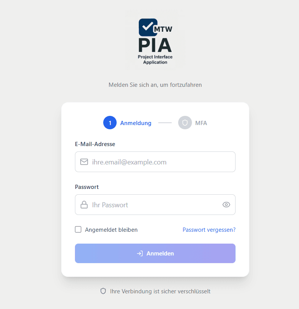The width and height of the screenshot is (299, 309).
Task: Click the envelope icon in email field
Action: pyautogui.click(x=84, y=162)
